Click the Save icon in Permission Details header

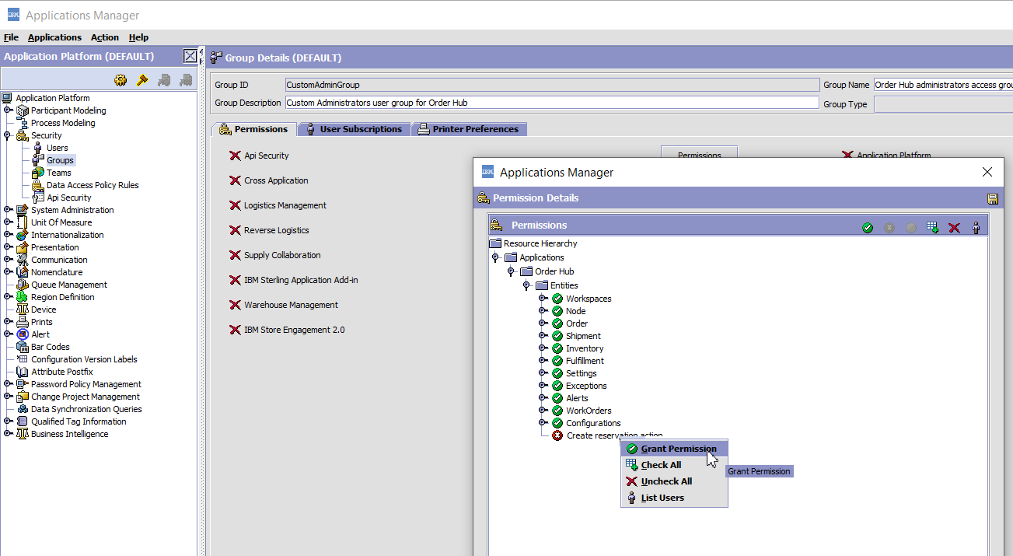pyautogui.click(x=993, y=199)
